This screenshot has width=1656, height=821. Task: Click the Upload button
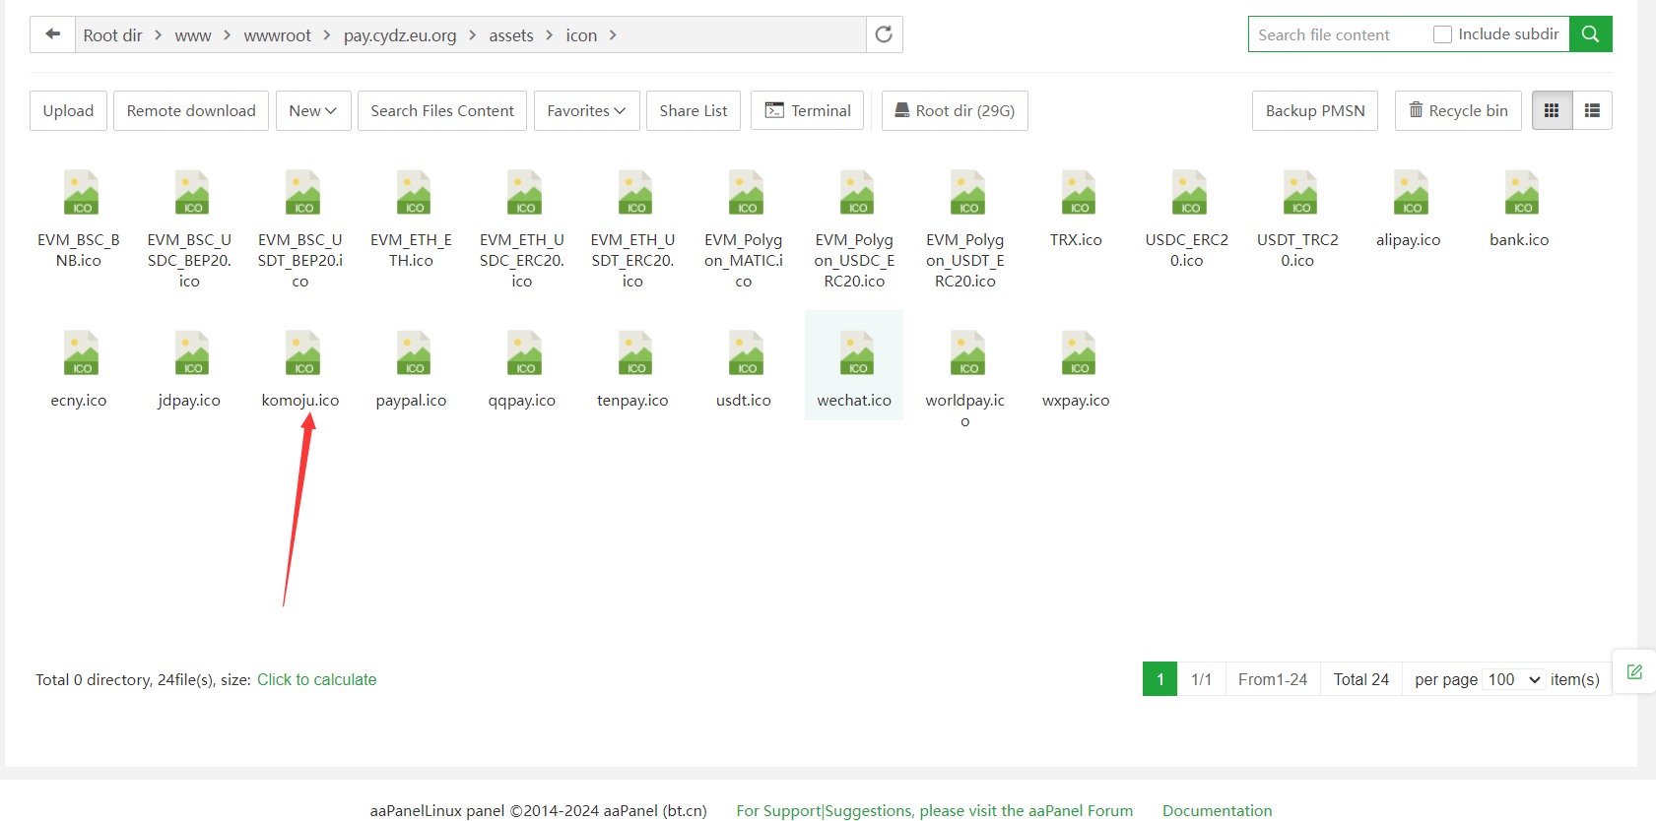coord(68,110)
